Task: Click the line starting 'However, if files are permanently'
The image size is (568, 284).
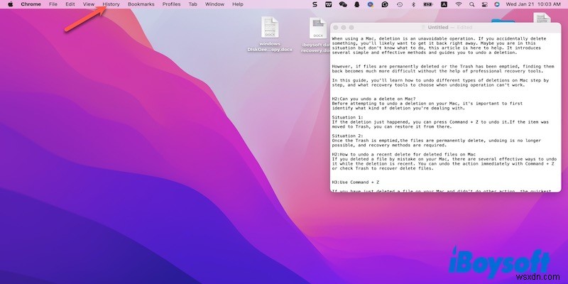Action: tap(443, 67)
